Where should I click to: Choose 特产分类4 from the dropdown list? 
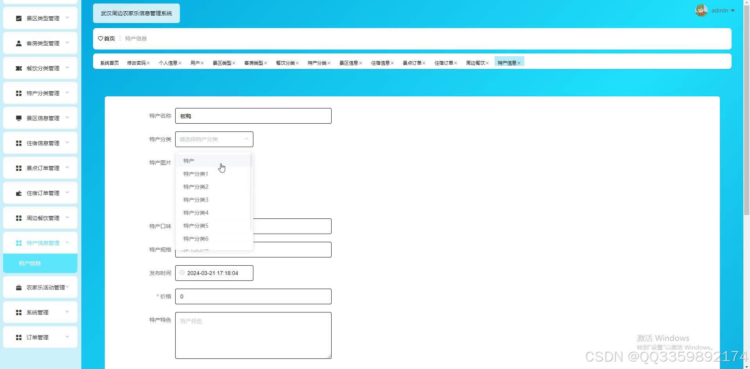point(213,213)
